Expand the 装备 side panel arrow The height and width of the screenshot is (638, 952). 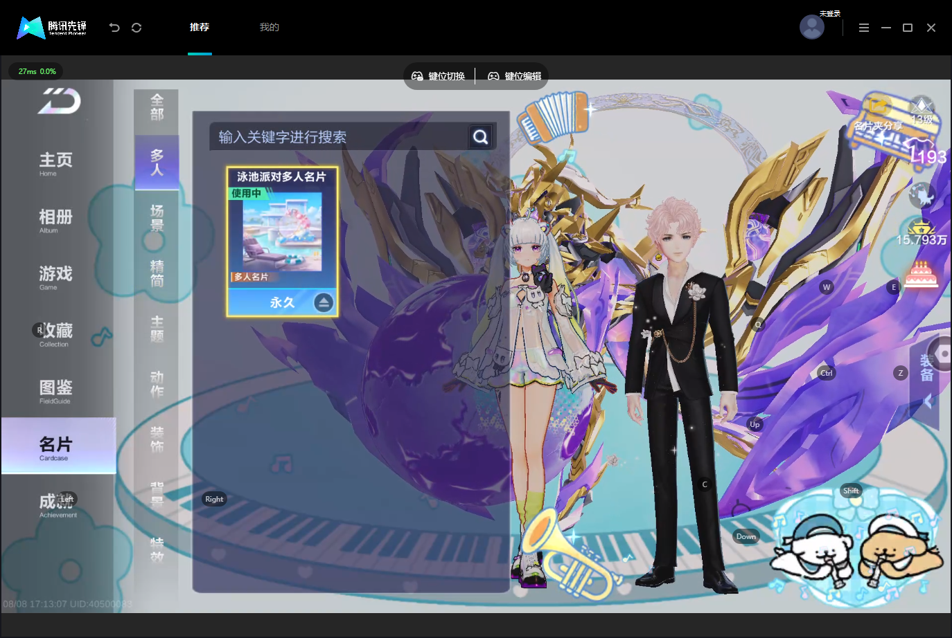click(928, 400)
